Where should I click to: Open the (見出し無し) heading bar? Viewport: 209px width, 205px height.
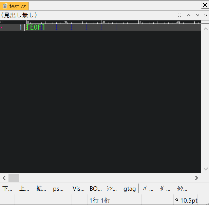[19, 15]
